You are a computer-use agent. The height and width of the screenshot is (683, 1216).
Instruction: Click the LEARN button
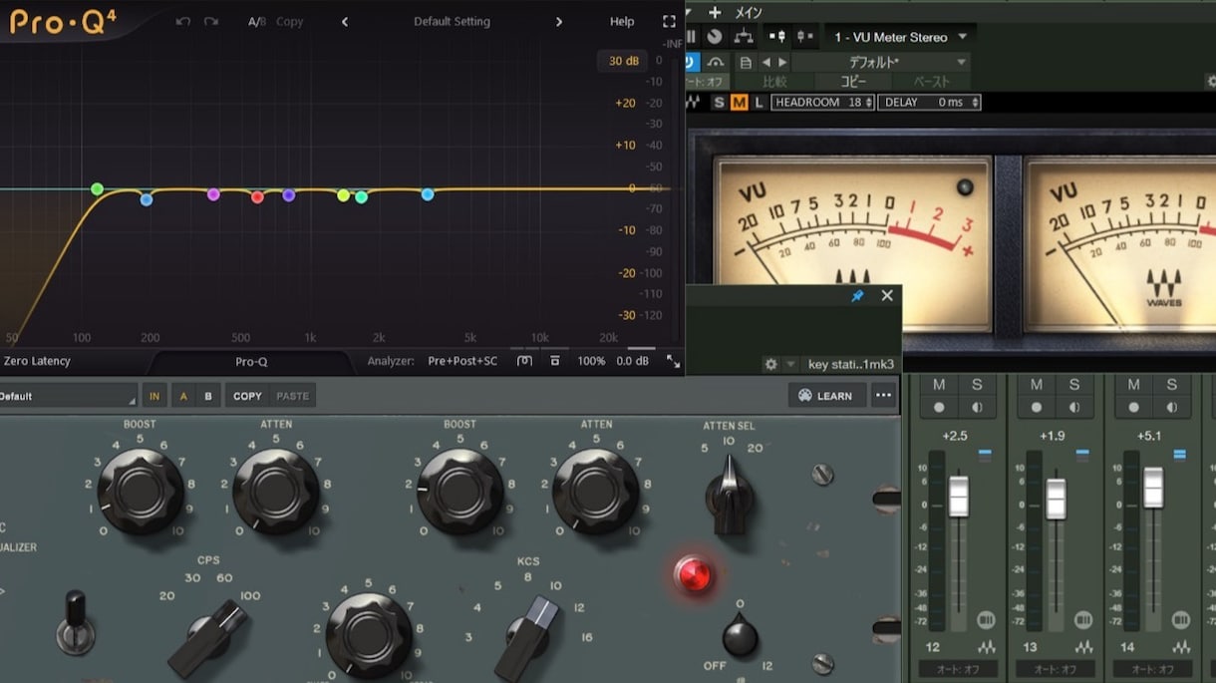click(x=826, y=396)
